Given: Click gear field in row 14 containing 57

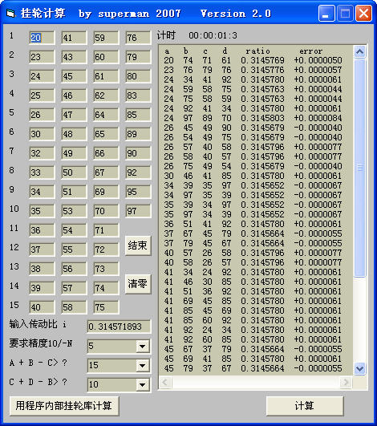Looking at the screenshot, I should coord(74,288).
